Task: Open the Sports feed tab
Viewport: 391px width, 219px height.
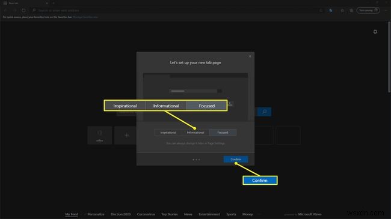Action: click(x=231, y=214)
